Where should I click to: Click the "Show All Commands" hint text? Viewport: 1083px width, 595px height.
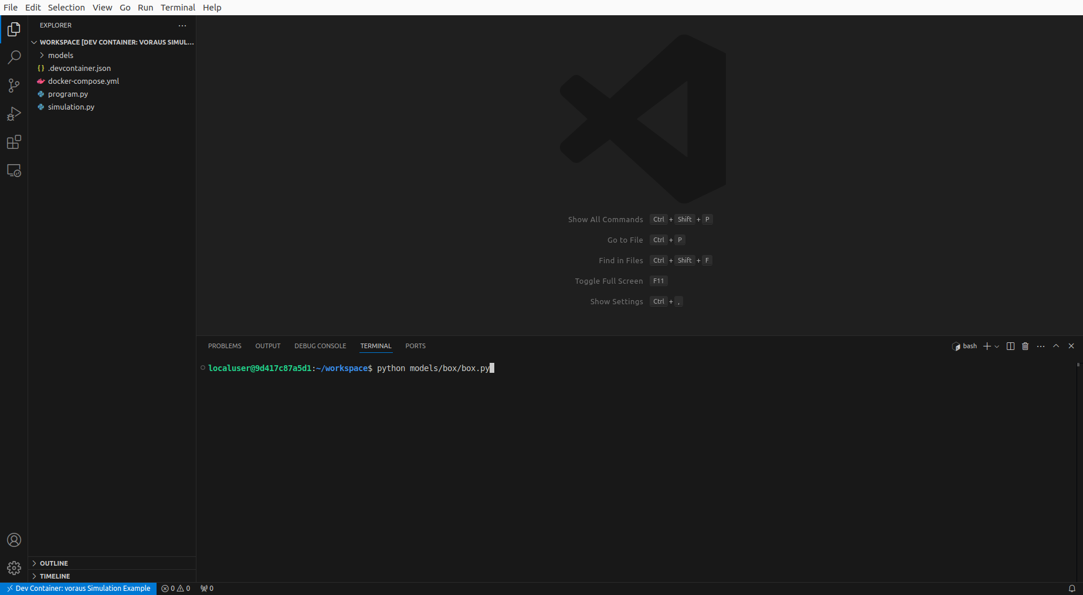click(606, 220)
